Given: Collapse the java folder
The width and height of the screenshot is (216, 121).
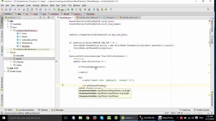Looking at the screenshot, I should pyautogui.click(x=8, y=27).
